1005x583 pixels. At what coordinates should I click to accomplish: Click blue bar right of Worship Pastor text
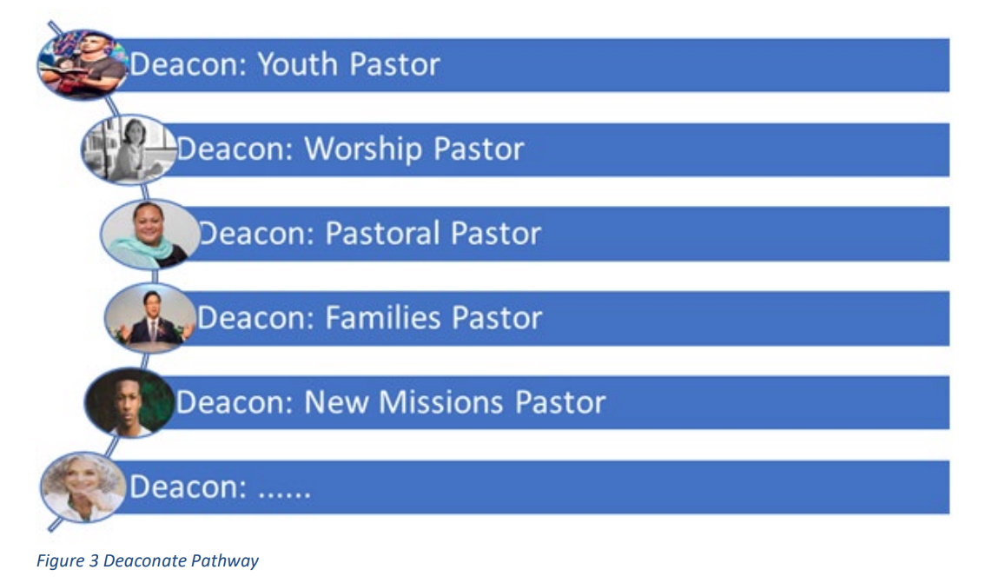pos(737,149)
